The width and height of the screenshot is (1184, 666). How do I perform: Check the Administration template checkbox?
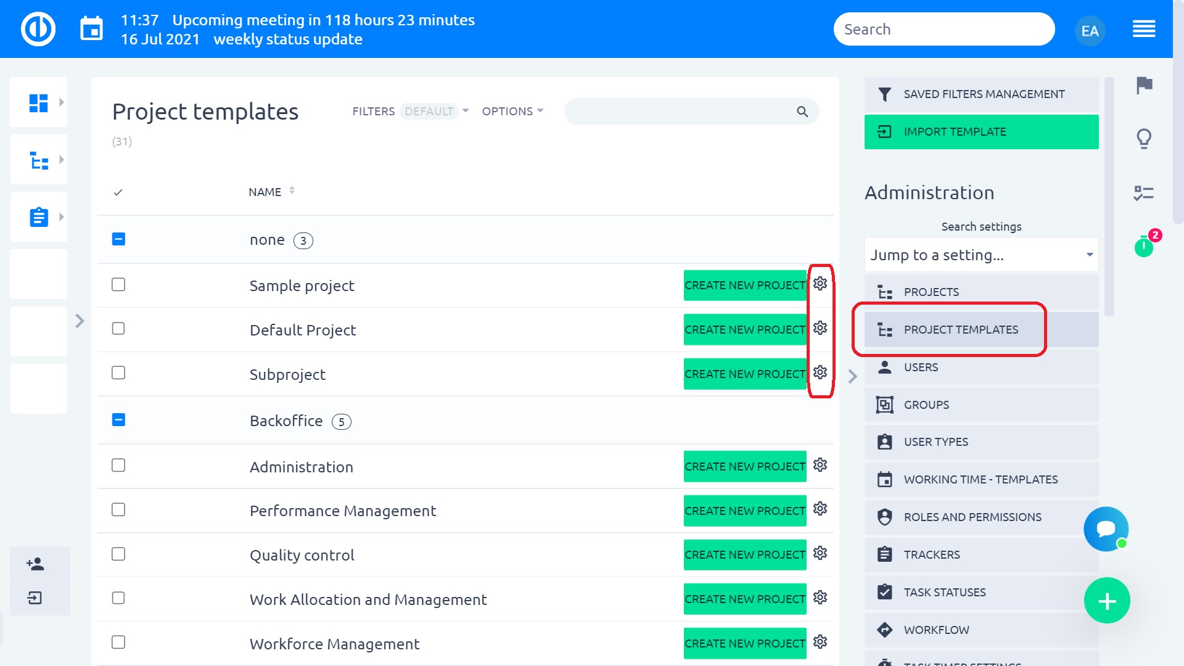click(x=118, y=466)
